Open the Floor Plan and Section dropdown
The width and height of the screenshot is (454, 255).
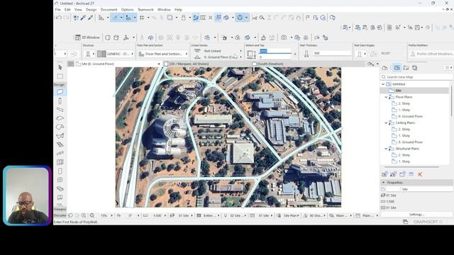click(x=162, y=54)
